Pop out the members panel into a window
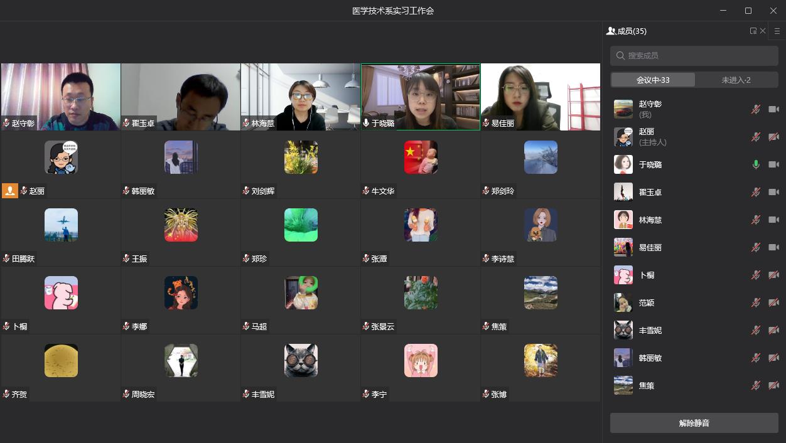786x443 pixels. 753,31
